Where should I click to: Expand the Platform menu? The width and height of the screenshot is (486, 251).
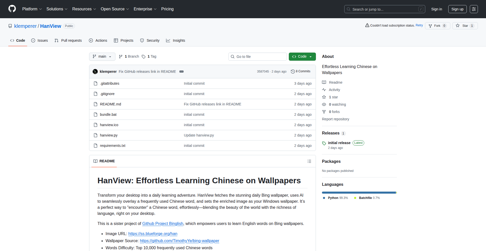tap(32, 9)
